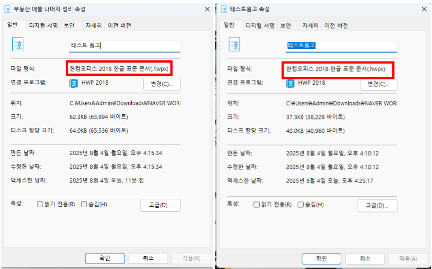Confirm with 확인 in 테스트원고 속성 window

(321, 258)
